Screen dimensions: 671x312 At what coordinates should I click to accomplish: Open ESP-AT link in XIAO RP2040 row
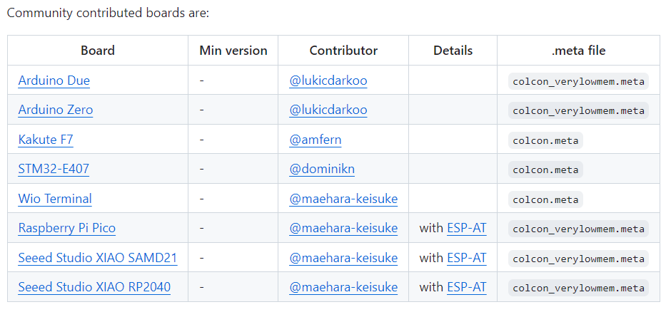(467, 288)
